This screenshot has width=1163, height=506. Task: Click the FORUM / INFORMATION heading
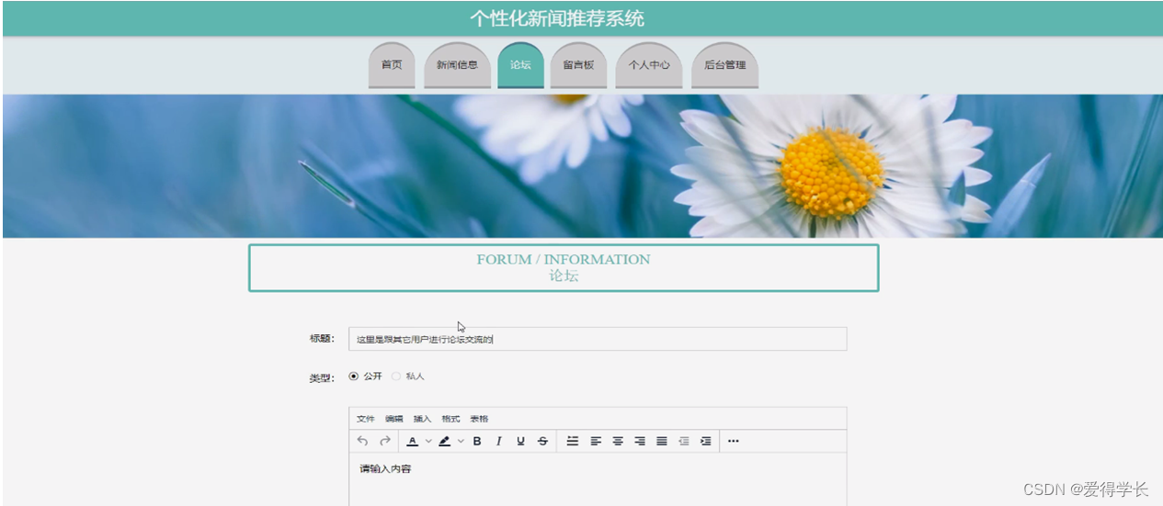click(564, 259)
